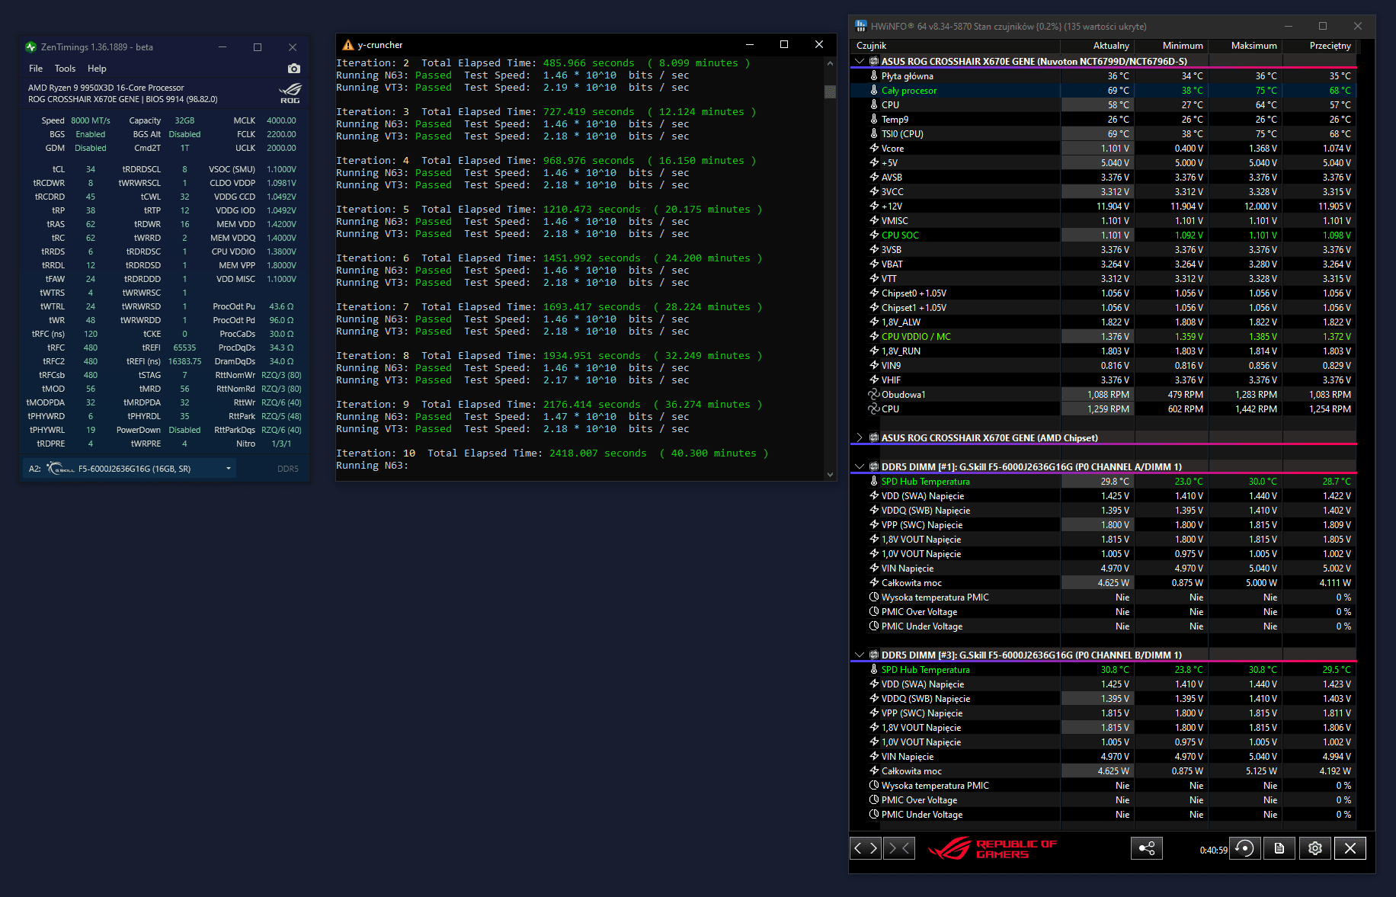Click clock icon beside DIMM #1 PMIC Over Voltage
1396x897 pixels.
(x=874, y=612)
